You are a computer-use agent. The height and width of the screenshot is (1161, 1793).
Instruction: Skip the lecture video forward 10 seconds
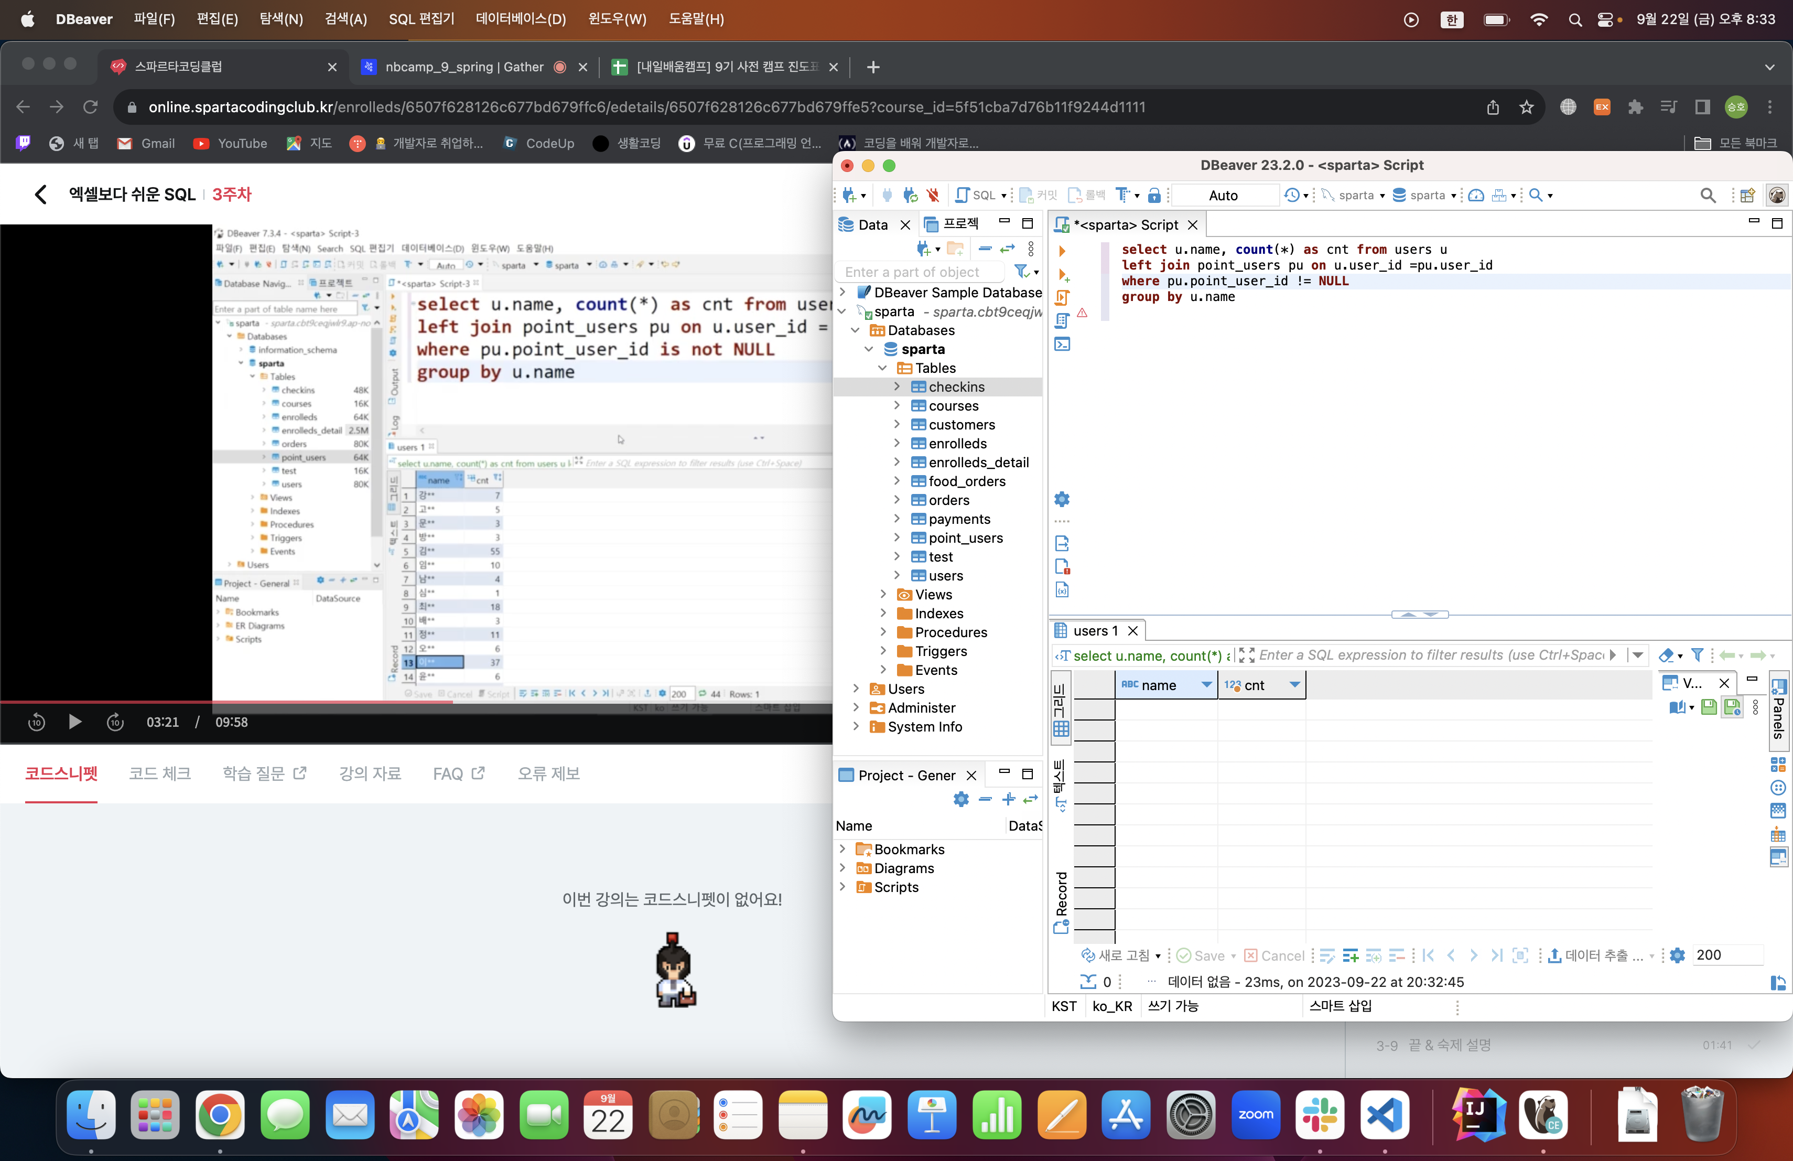coord(115,722)
